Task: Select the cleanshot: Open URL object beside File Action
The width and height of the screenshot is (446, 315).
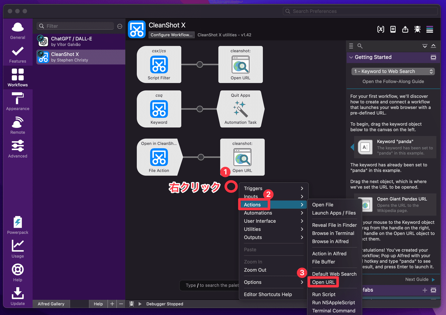Action: tap(242, 157)
